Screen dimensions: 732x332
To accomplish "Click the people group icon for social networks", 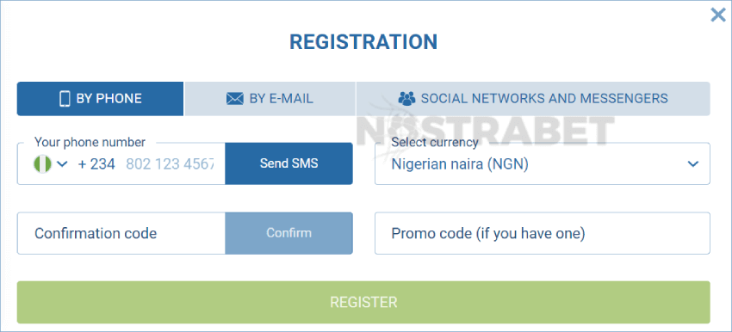I will point(406,98).
